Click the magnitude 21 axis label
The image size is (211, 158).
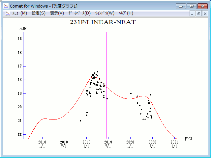click(20, 121)
